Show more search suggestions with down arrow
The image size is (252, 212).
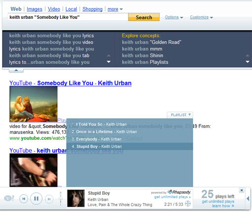[109, 62]
